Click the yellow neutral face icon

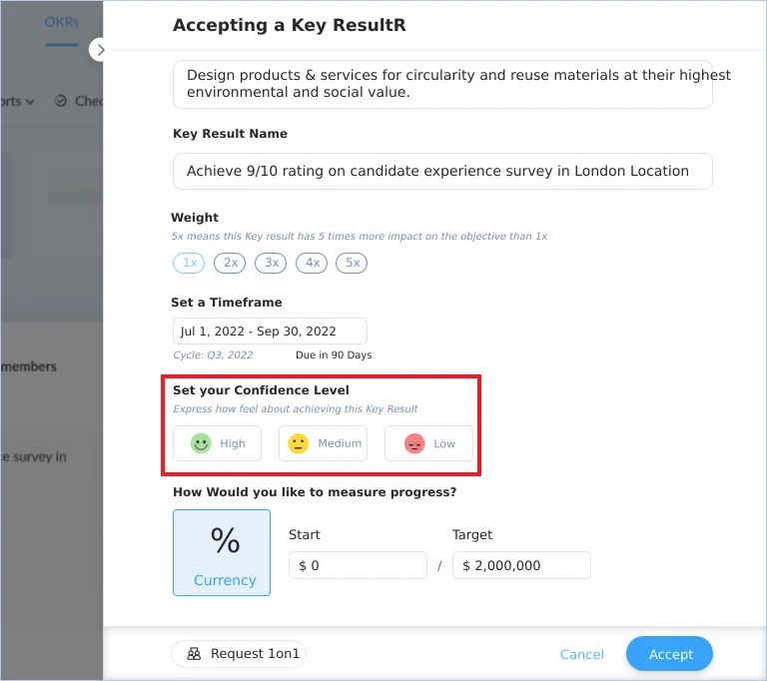click(298, 443)
